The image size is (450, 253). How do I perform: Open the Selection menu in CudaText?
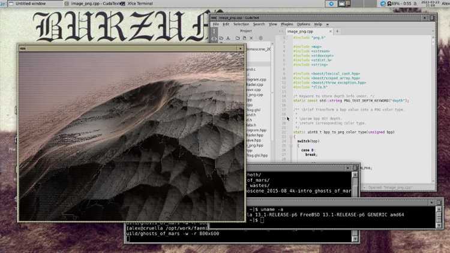[241, 25]
